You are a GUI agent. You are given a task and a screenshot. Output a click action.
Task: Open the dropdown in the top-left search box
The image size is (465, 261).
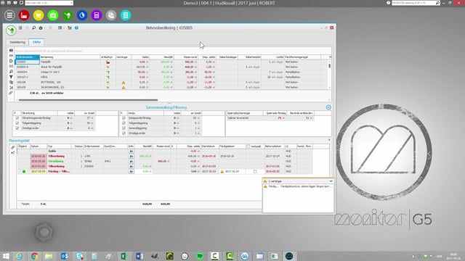click(71, 3)
